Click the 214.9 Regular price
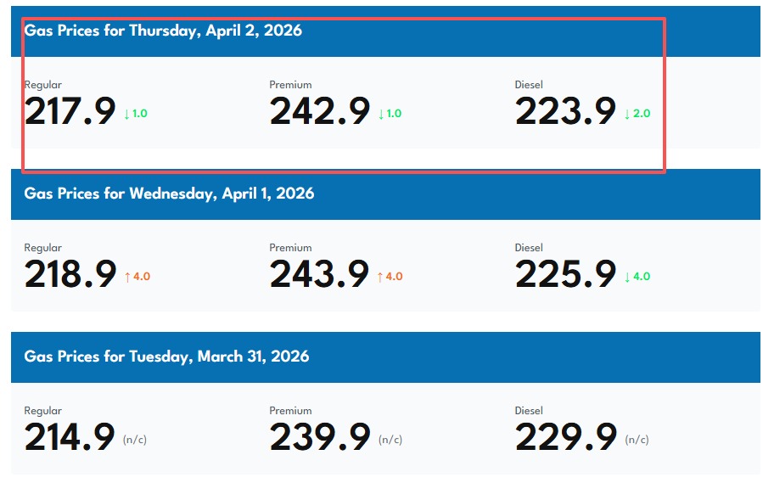 [x=70, y=438]
